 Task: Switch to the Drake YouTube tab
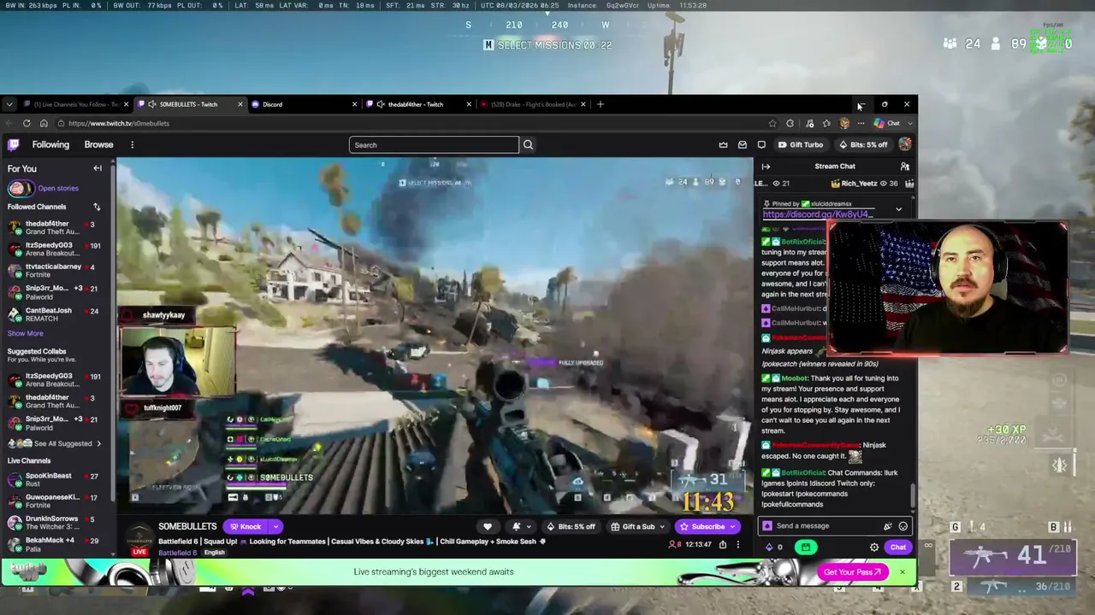532,104
